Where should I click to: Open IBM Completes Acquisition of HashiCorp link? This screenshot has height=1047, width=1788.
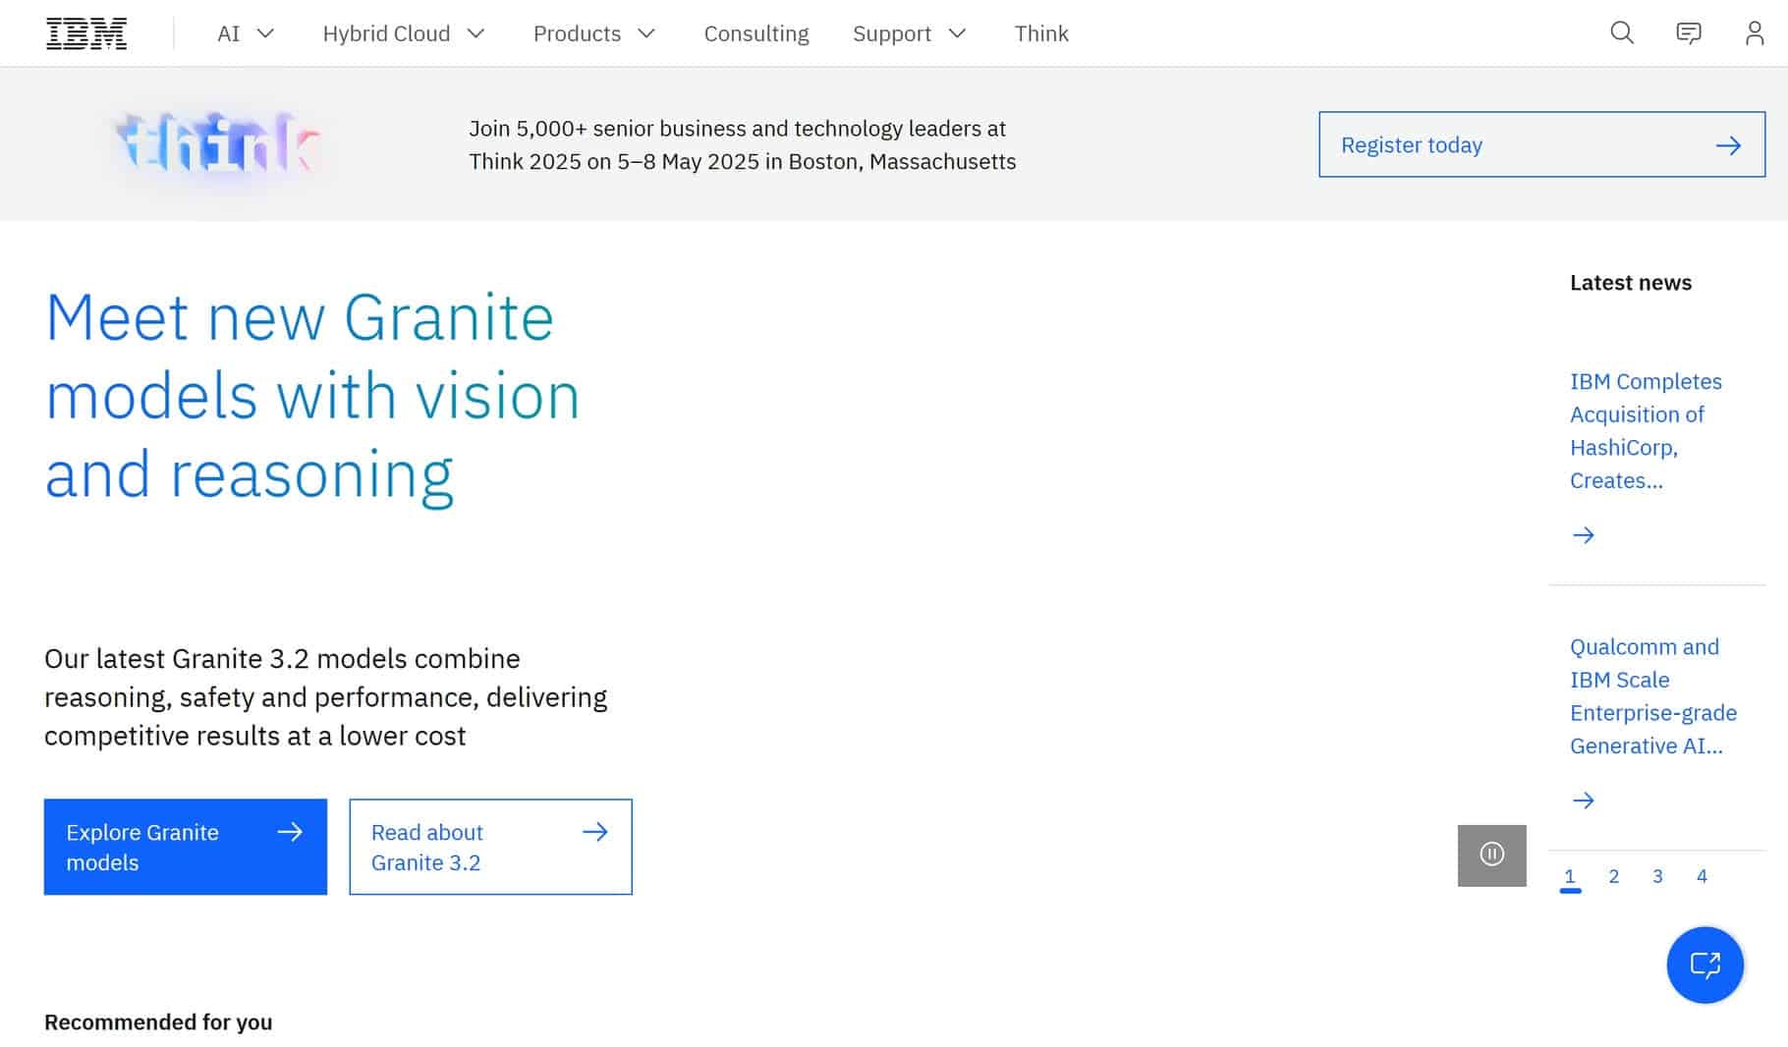[x=1646, y=430]
